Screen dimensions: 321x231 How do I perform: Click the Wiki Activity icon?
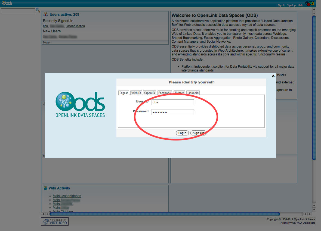(x=45, y=188)
